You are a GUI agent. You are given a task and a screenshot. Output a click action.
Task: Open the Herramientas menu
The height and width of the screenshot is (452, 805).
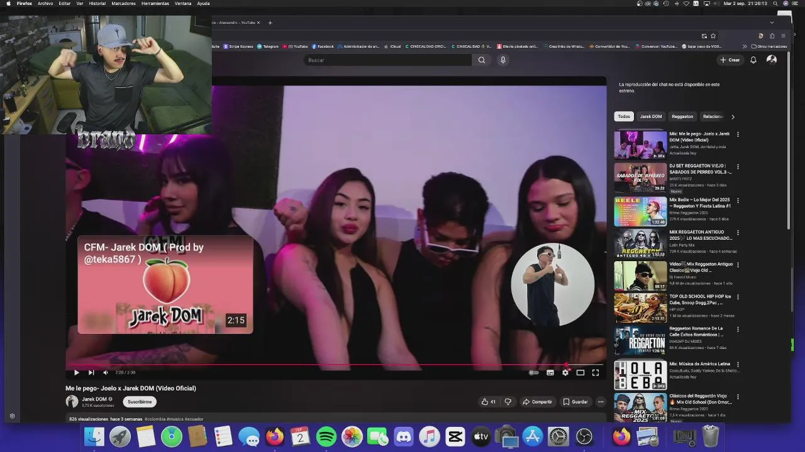pyautogui.click(x=155, y=3)
